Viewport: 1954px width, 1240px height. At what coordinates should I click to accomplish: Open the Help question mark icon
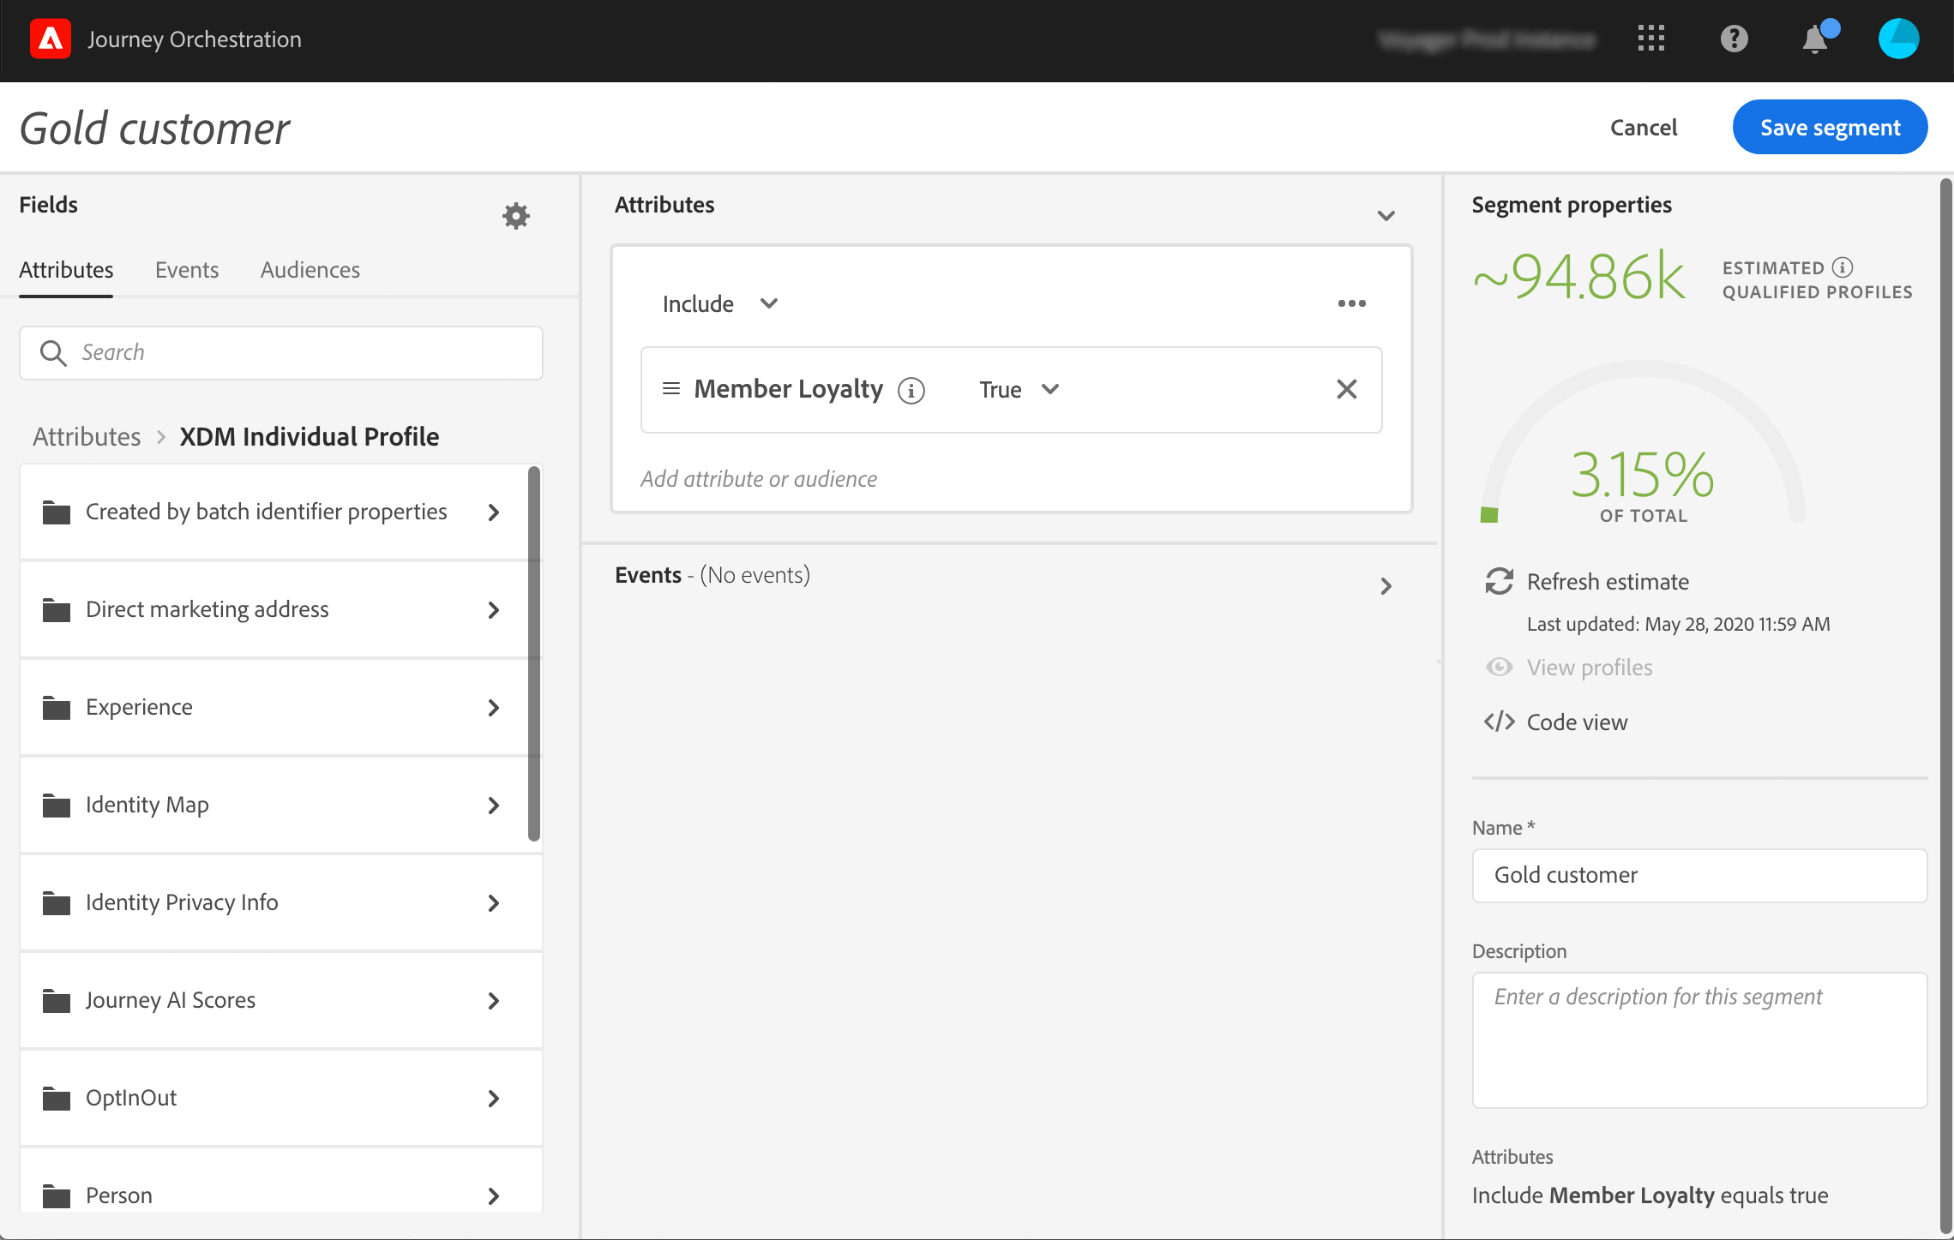pyautogui.click(x=1734, y=39)
